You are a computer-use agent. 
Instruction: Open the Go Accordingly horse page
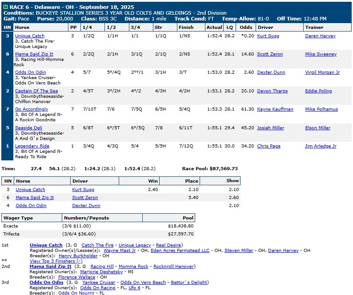32,109
